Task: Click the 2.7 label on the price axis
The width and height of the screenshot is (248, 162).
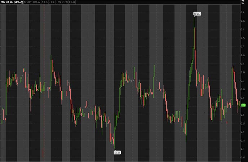Action: (243, 47)
